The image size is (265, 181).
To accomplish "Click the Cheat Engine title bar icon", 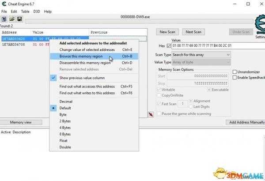I will coord(4,4).
